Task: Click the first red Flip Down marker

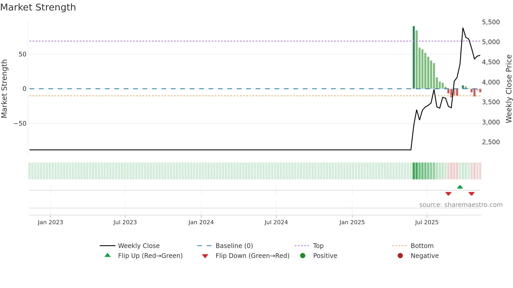Action: pyautogui.click(x=448, y=194)
